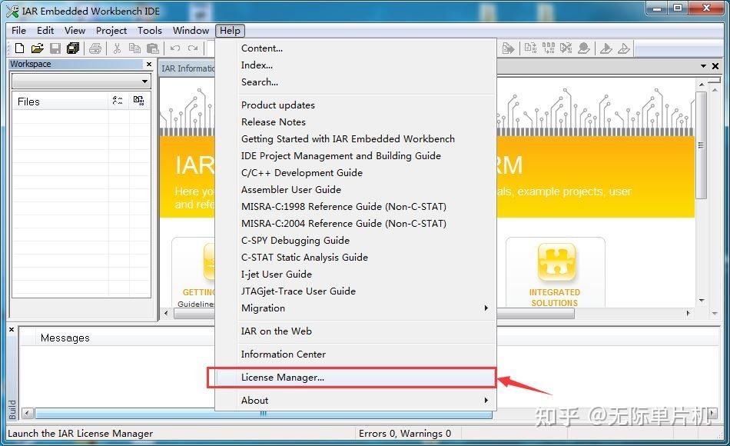Start Download and Debug from the toolbar
Screen dimensions: 730x446
coord(604,48)
